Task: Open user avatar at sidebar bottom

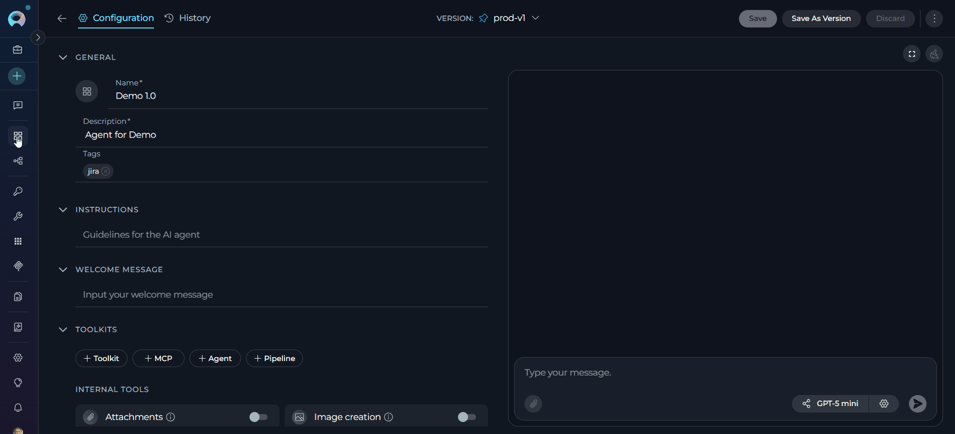Action: (18, 431)
